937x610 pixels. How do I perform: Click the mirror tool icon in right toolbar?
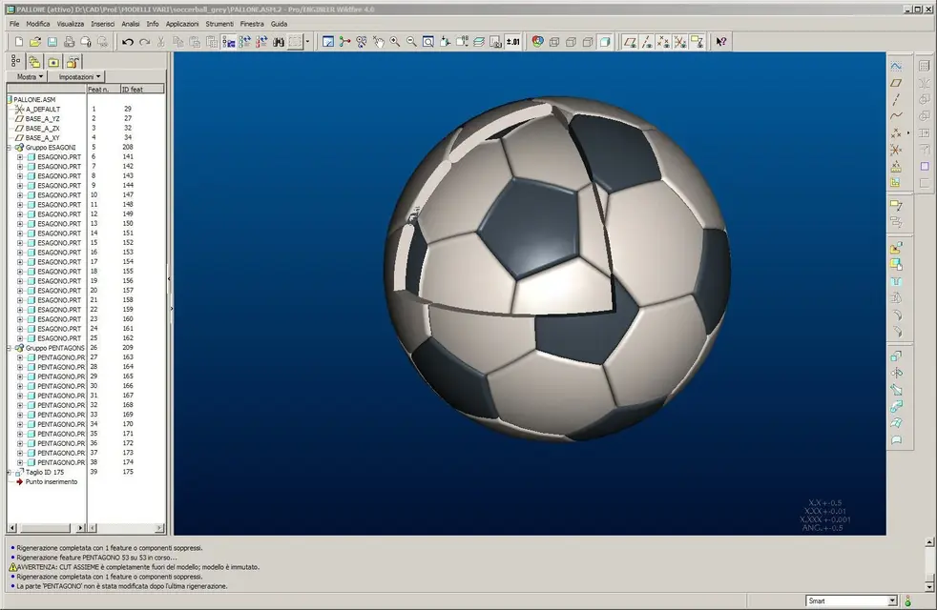pyautogui.click(x=896, y=373)
